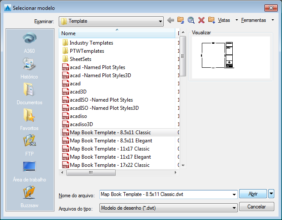Expand the Examinar Template folder dropdown
This screenshot has width=282, height=220.
(x=160, y=21)
